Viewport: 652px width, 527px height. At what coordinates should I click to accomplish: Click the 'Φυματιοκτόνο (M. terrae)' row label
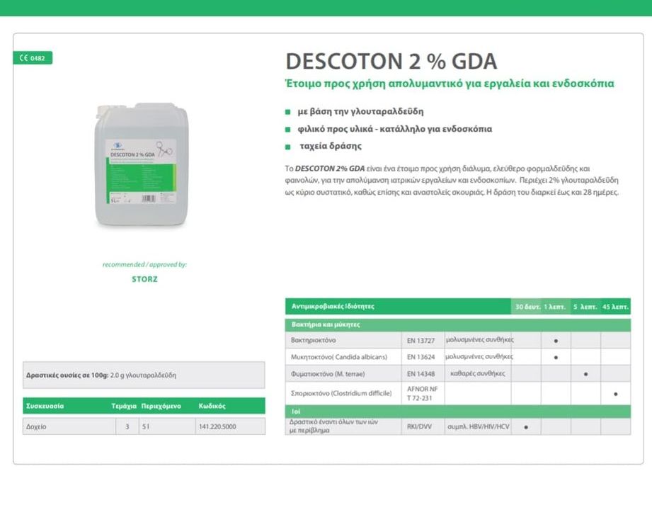[328, 374]
